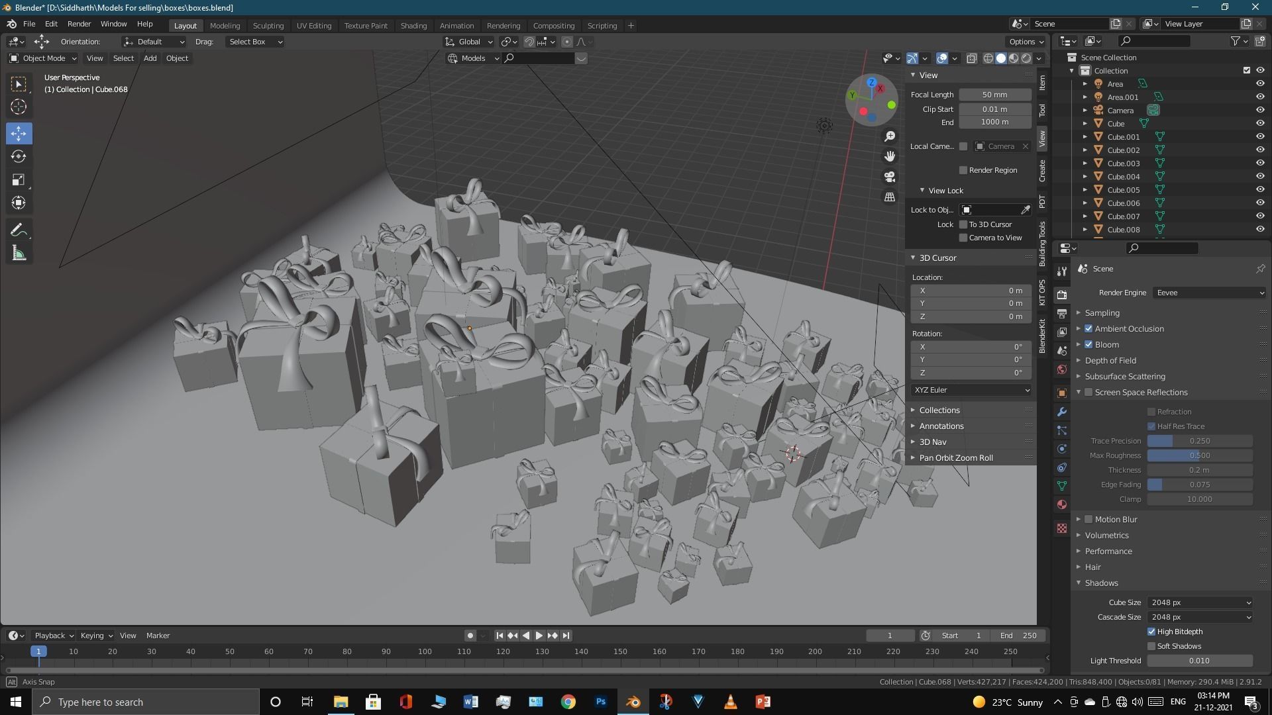Enable Soft Shadows checkbox
Image resolution: width=1272 pixels, height=715 pixels.
[x=1151, y=647]
